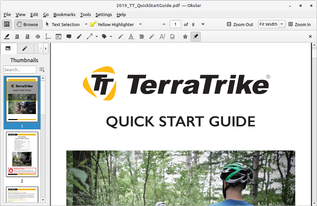Image resolution: width=317 pixels, height=206 pixels.
Task: Show next sidebar tabs with right arrow
Action: tap(46, 48)
